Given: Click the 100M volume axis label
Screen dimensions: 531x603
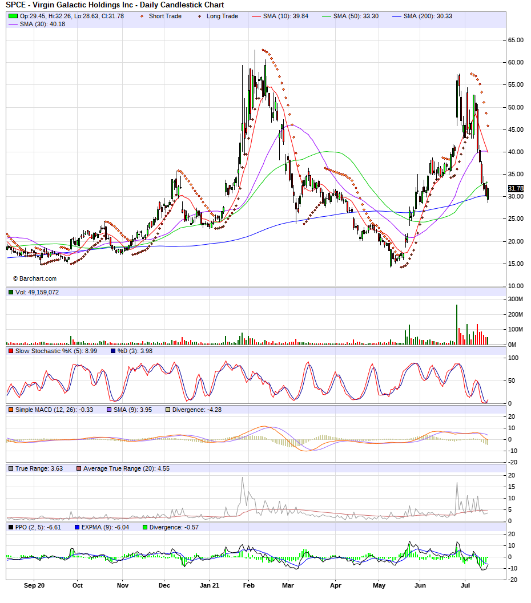Looking at the screenshot, I should pyautogui.click(x=516, y=330).
